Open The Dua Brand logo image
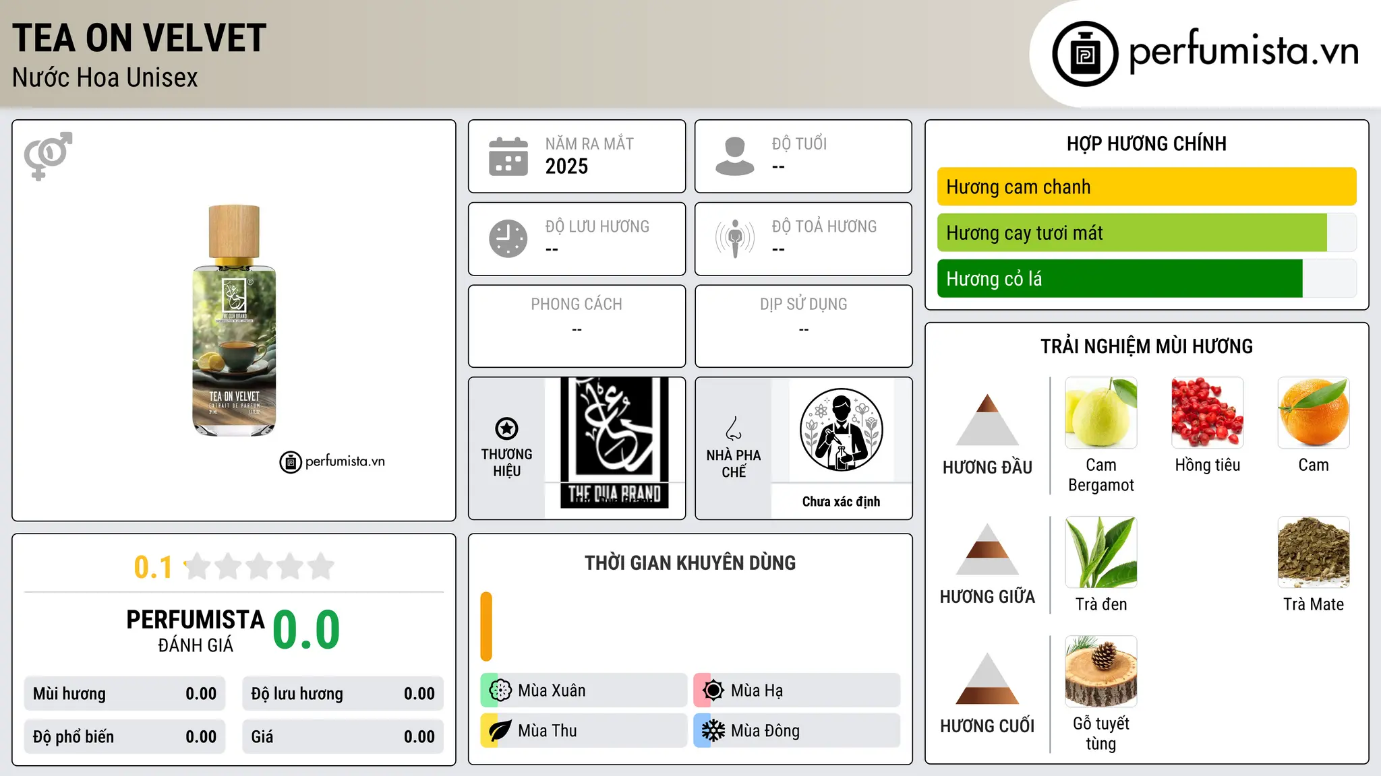The width and height of the screenshot is (1381, 776). point(614,443)
